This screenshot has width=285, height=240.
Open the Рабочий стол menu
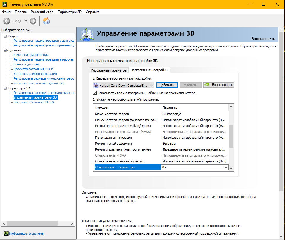tap(42, 12)
